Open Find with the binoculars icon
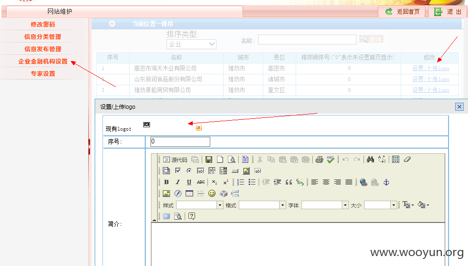This screenshot has height=266, width=468. coord(370,160)
